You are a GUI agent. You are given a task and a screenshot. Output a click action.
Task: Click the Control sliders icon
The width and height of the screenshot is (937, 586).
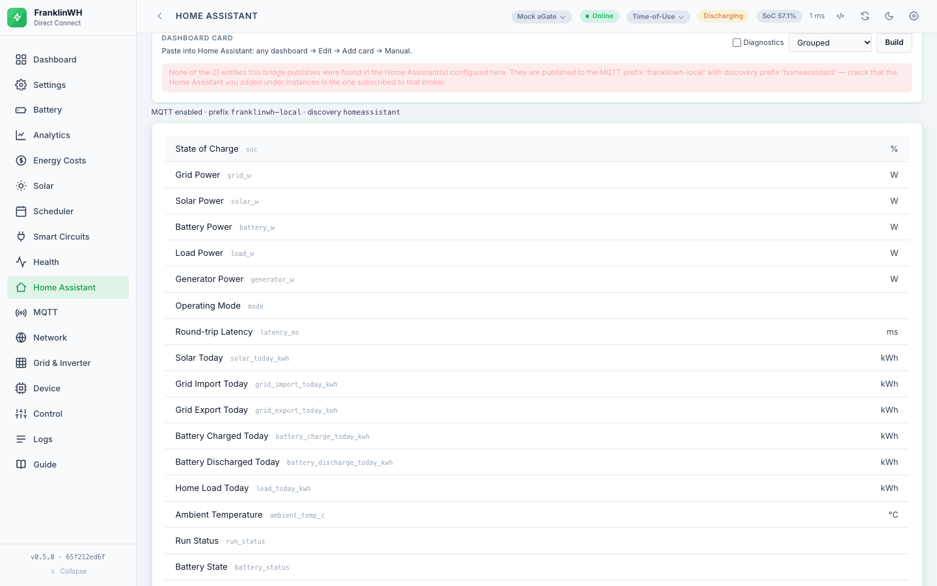coord(21,414)
